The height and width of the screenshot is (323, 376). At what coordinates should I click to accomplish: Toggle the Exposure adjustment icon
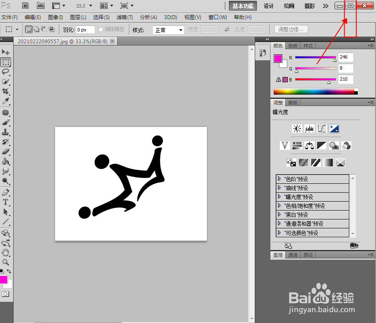click(x=334, y=129)
